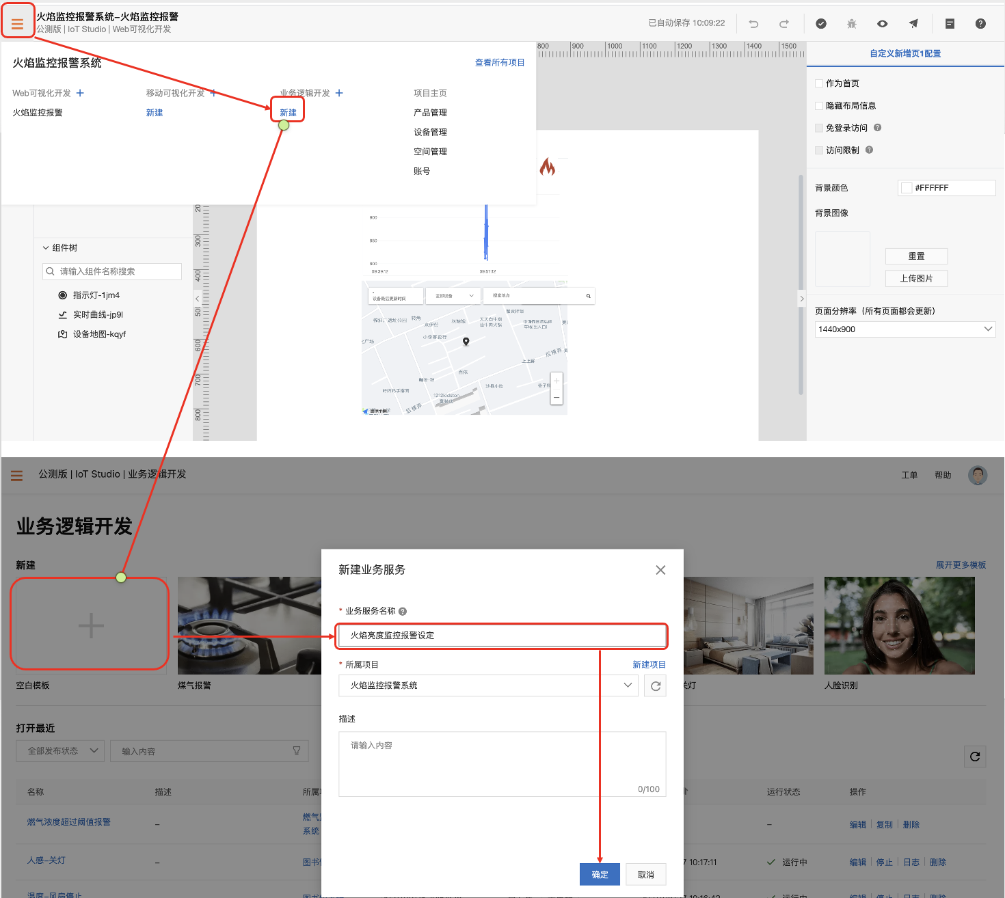Click refresh icon beside project dropdown

tap(655, 685)
